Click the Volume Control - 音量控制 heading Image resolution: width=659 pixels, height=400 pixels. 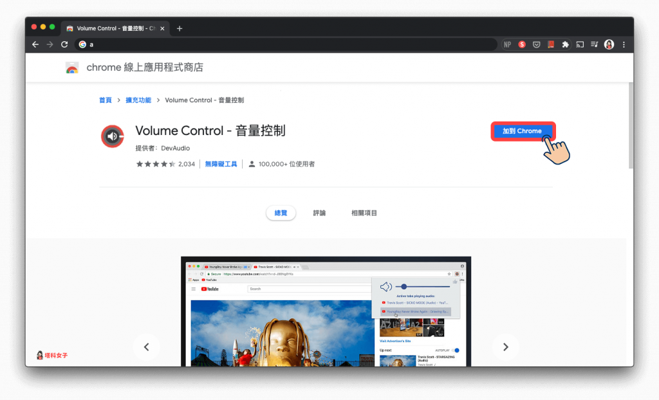coord(210,131)
